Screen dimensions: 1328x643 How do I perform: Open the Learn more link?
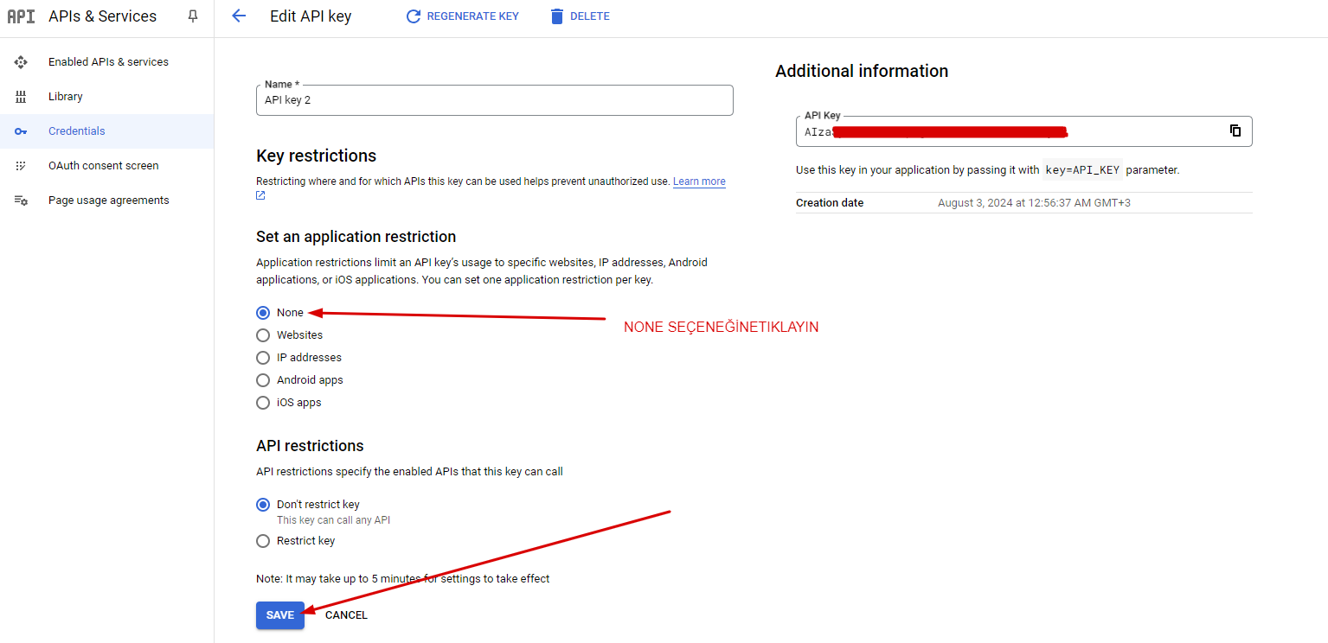pyautogui.click(x=699, y=181)
